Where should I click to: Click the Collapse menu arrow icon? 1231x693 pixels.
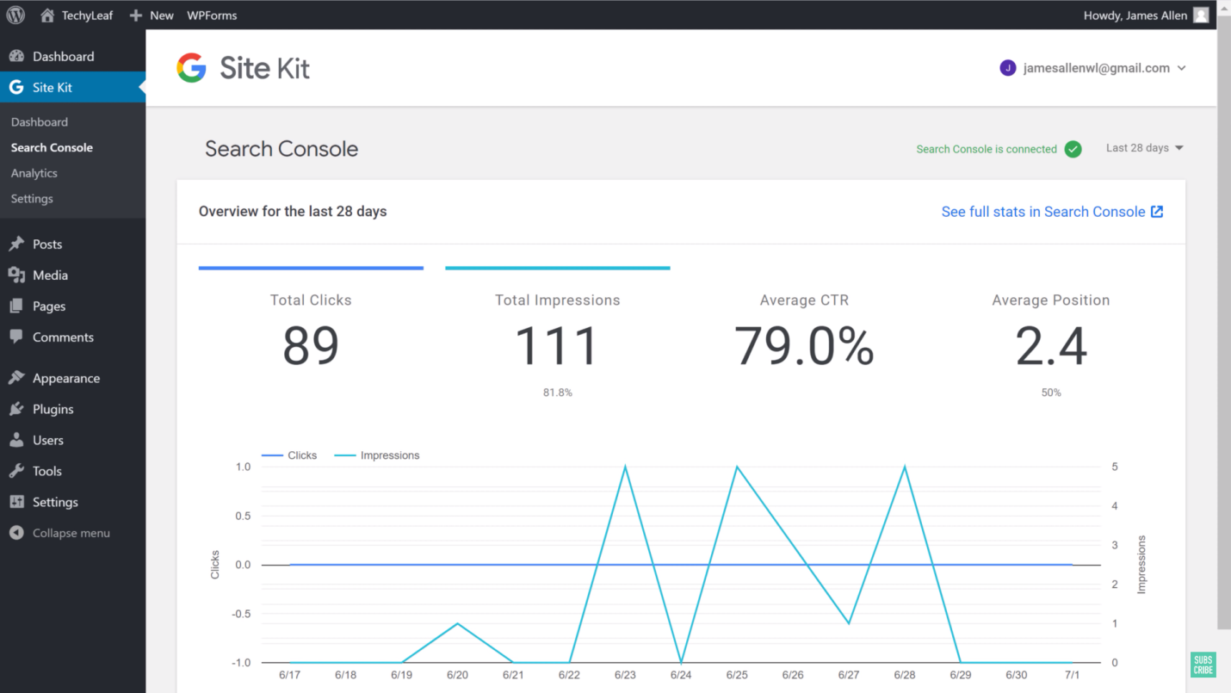click(x=16, y=533)
